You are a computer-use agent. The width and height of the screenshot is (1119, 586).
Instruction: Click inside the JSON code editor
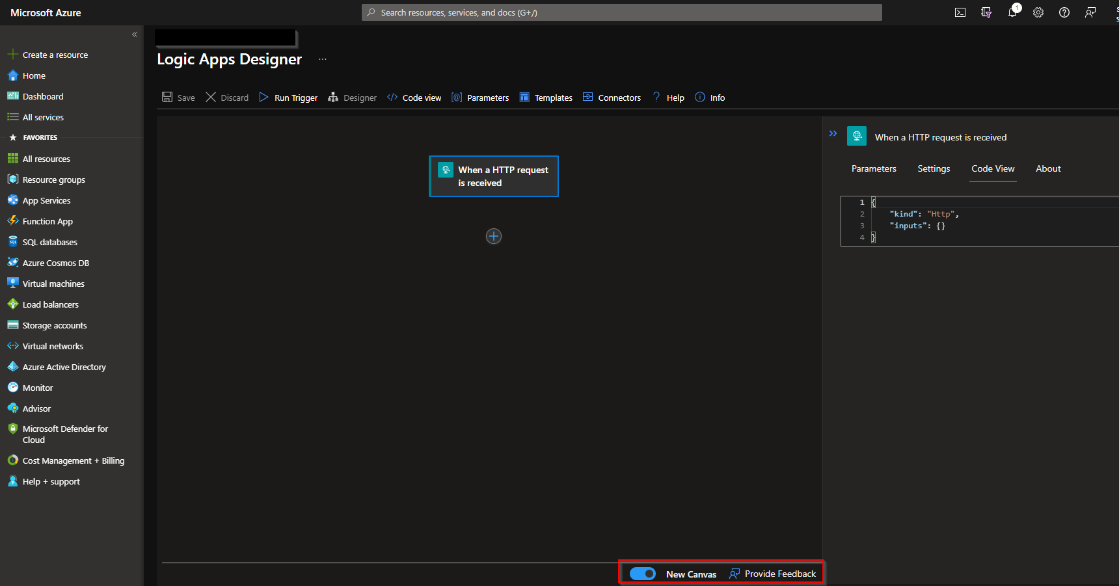point(980,221)
